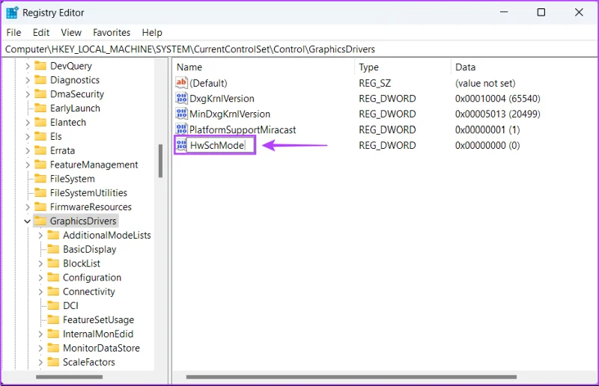Viewport: 599px width, 386px height.
Task: Click the FirmwareResources folder icon
Action: 40,207
